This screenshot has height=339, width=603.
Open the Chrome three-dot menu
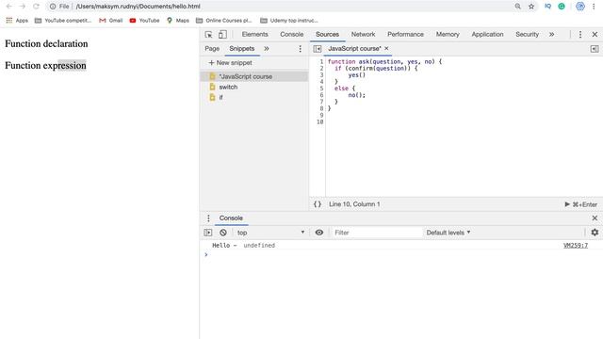pos(594,7)
